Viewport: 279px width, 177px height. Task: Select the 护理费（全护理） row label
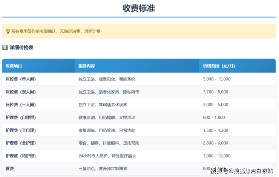pos(21,143)
